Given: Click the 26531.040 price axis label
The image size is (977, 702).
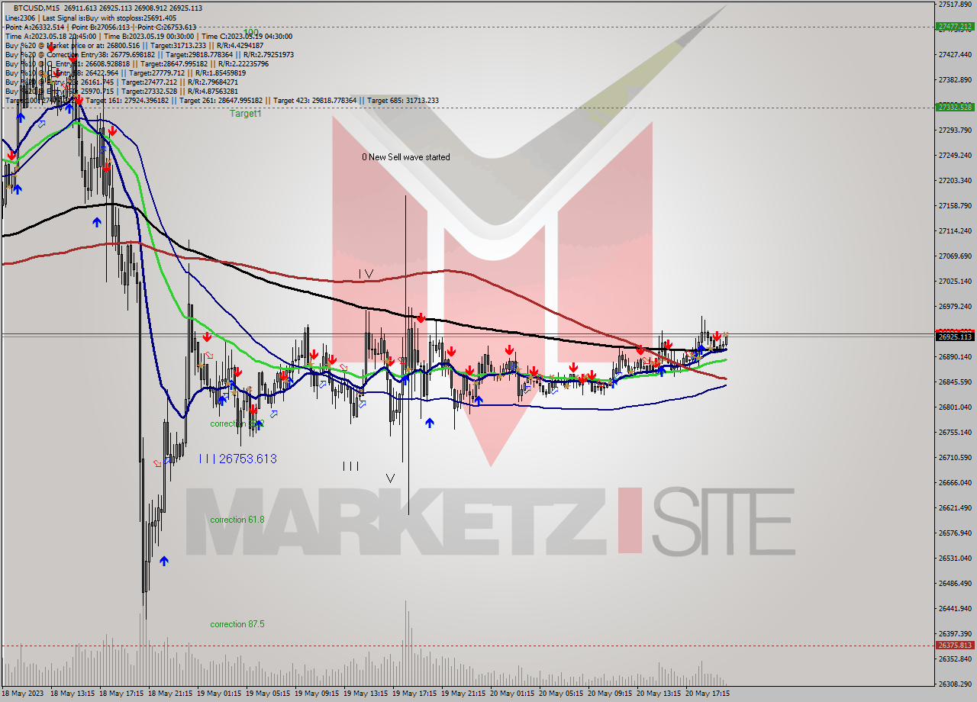Looking at the screenshot, I should point(955,559).
